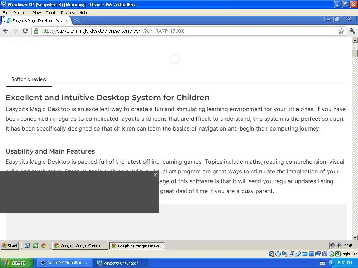Click the guest tray speaker volume icon
358x268 pixels.
pyautogui.click(x=332, y=245)
